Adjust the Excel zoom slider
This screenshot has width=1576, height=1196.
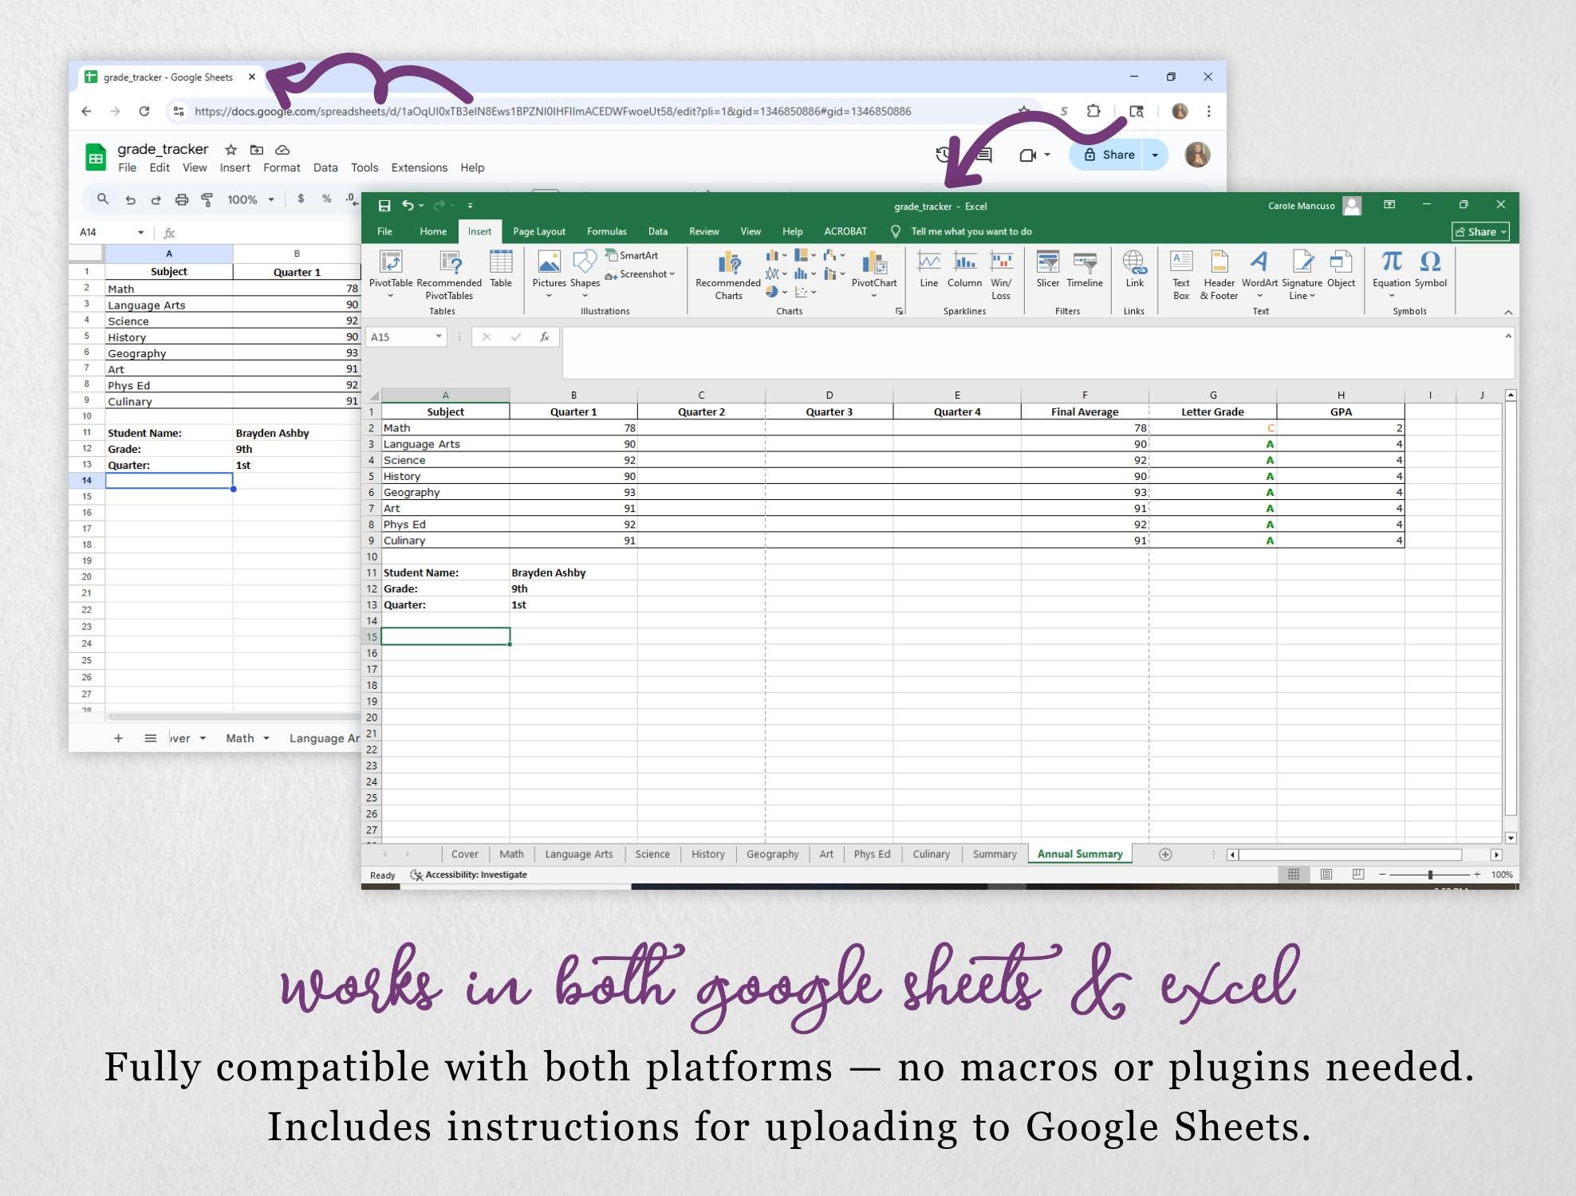point(1430,875)
